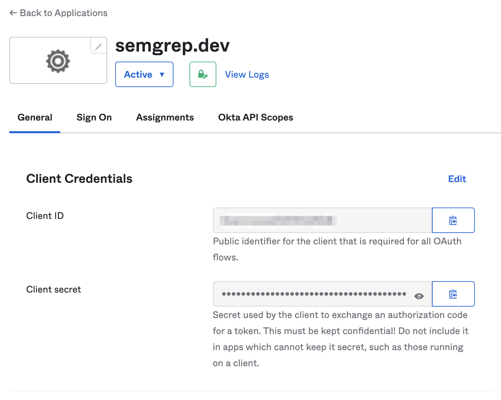Image resolution: width=501 pixels, height=400 pixels.
Task: Click the semgrep.dev page heading
Action: (x=173, y=46)
